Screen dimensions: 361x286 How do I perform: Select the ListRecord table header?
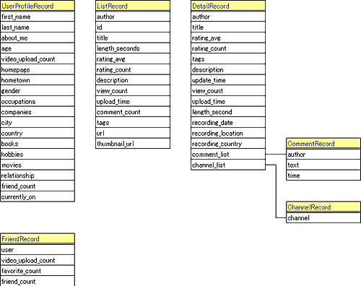click(133, 6)
